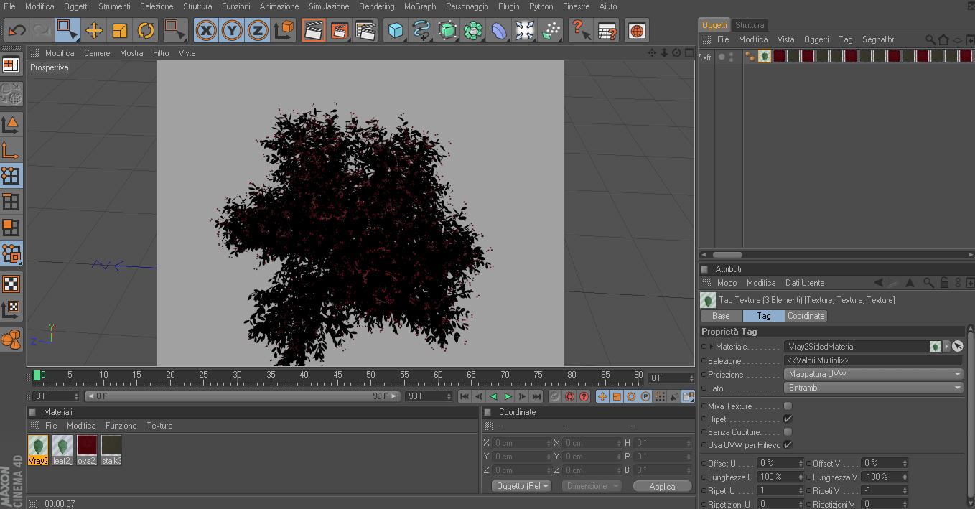975x509 pixels.
Task: Switch to the Coordinate tab in Attributi
Action: click(x=806, y=316)
